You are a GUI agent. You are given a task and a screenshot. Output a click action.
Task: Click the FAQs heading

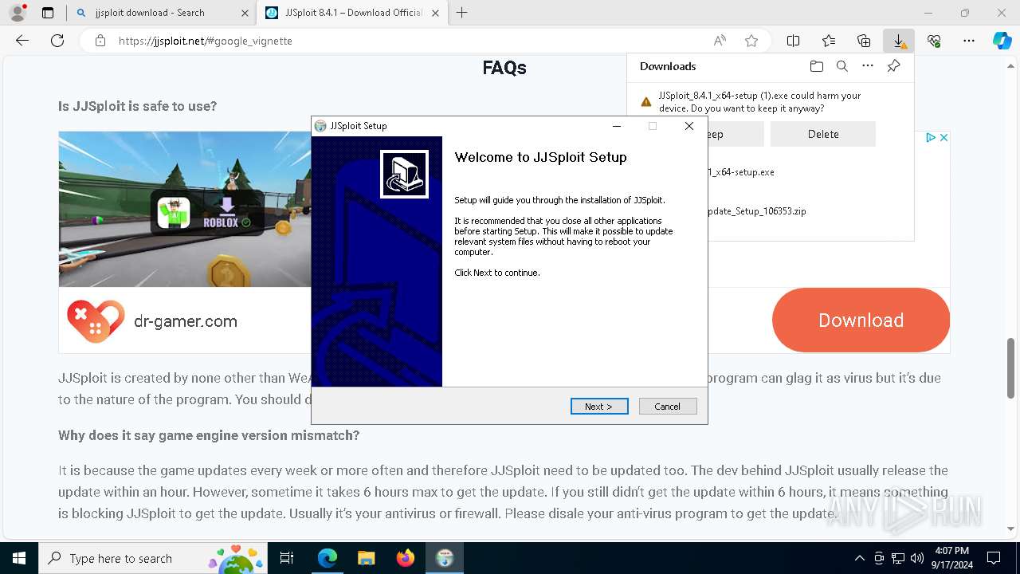[x=504, y=68]
